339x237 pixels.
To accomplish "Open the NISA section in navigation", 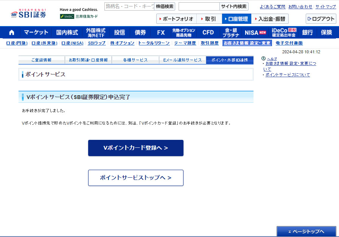I will [255, 33].
